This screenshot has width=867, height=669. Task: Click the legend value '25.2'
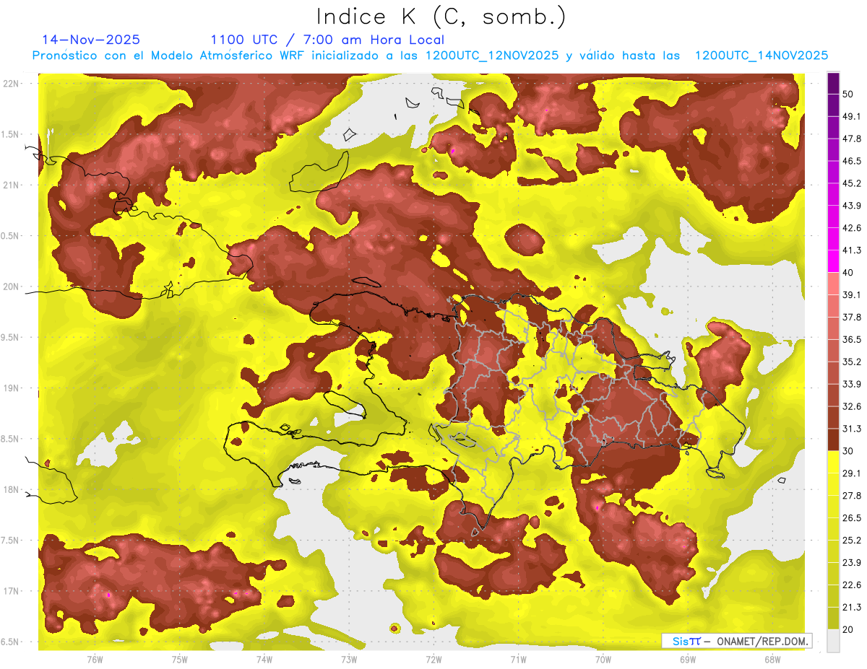[x=851, y=541]
